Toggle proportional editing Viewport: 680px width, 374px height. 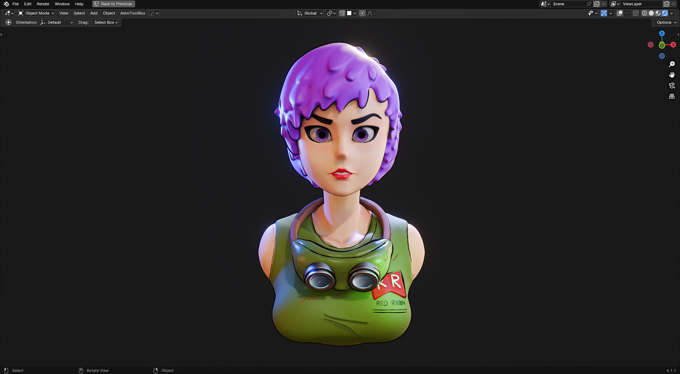pos(362,13)
